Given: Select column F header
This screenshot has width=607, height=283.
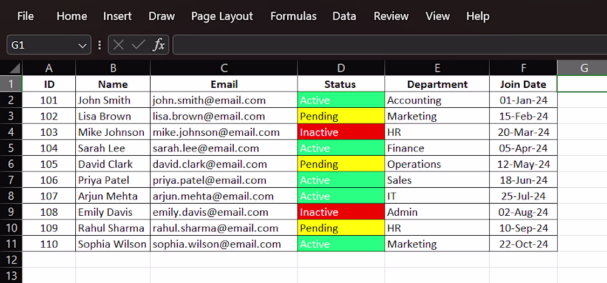Looking at the screenshot, I should click(x=523, y=68).
